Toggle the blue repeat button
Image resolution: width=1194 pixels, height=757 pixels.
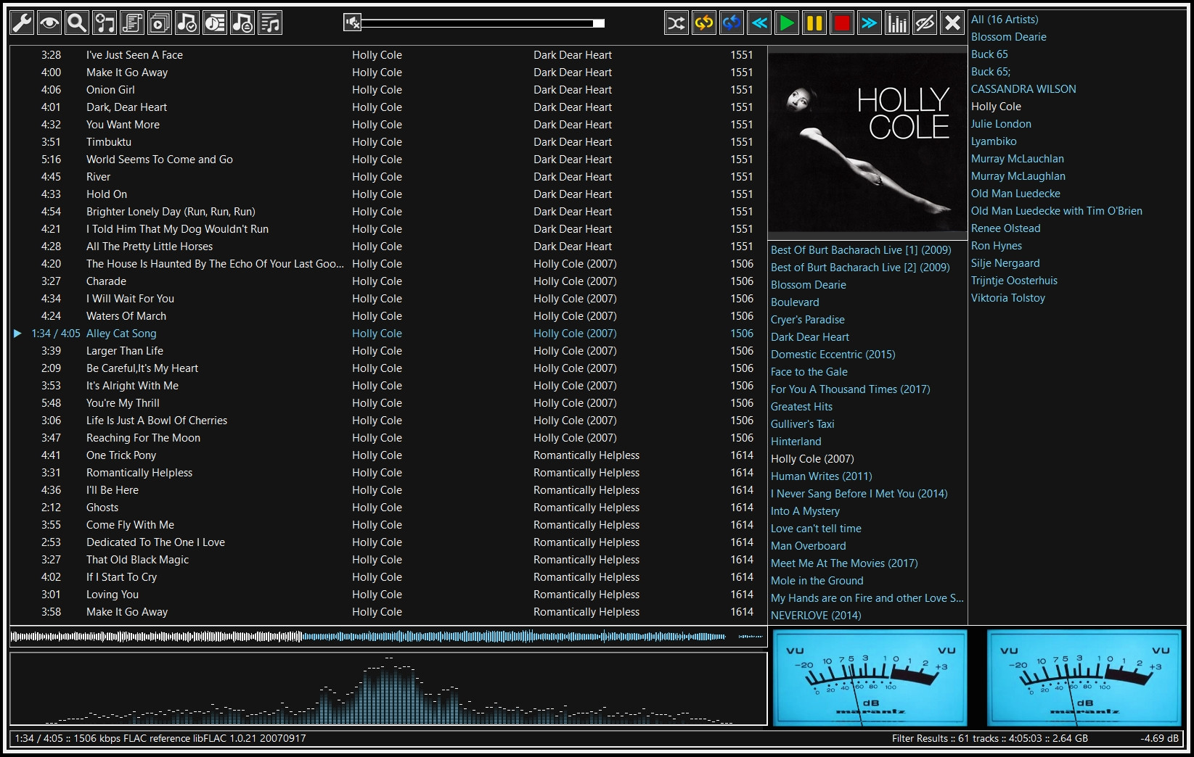[732, 23]
